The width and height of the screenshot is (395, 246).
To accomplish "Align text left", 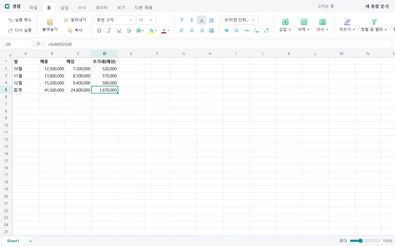I will (x=182, y=31).
